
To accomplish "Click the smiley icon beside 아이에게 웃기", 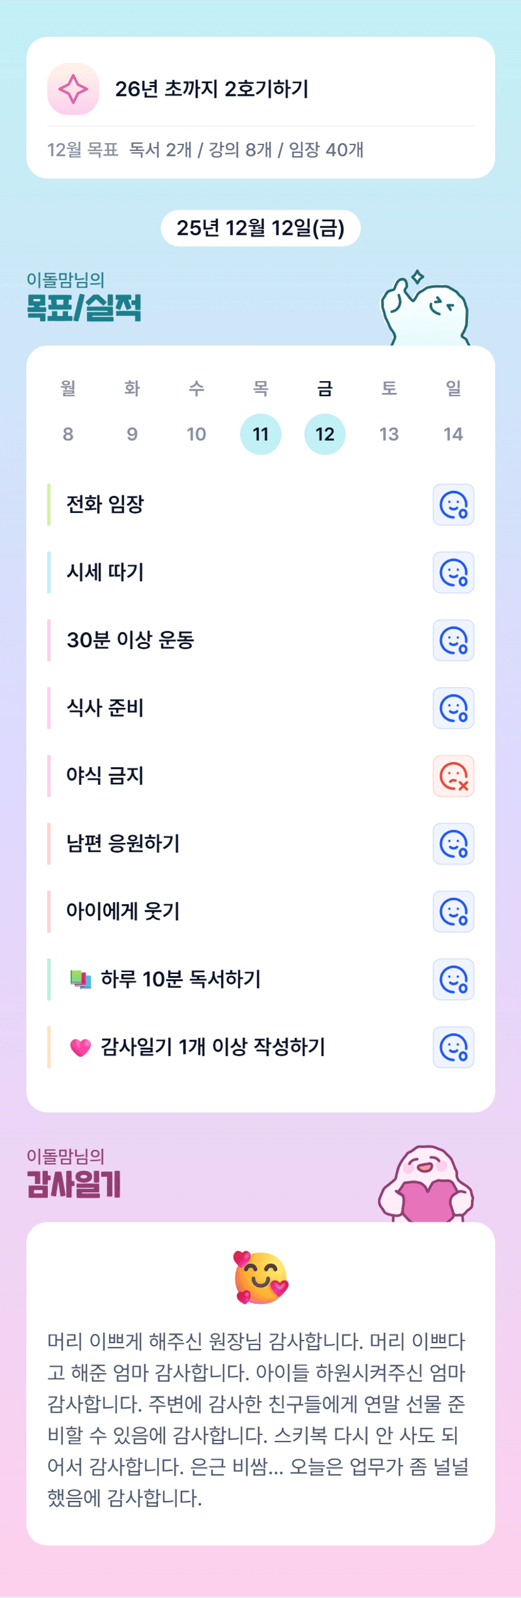I will (x=453, y=912).
